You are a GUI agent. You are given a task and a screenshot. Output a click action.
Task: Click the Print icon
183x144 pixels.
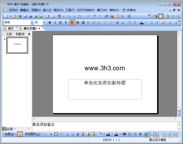48,16
